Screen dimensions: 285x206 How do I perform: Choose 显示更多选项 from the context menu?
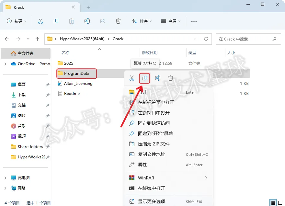click(x=169, y=201)
